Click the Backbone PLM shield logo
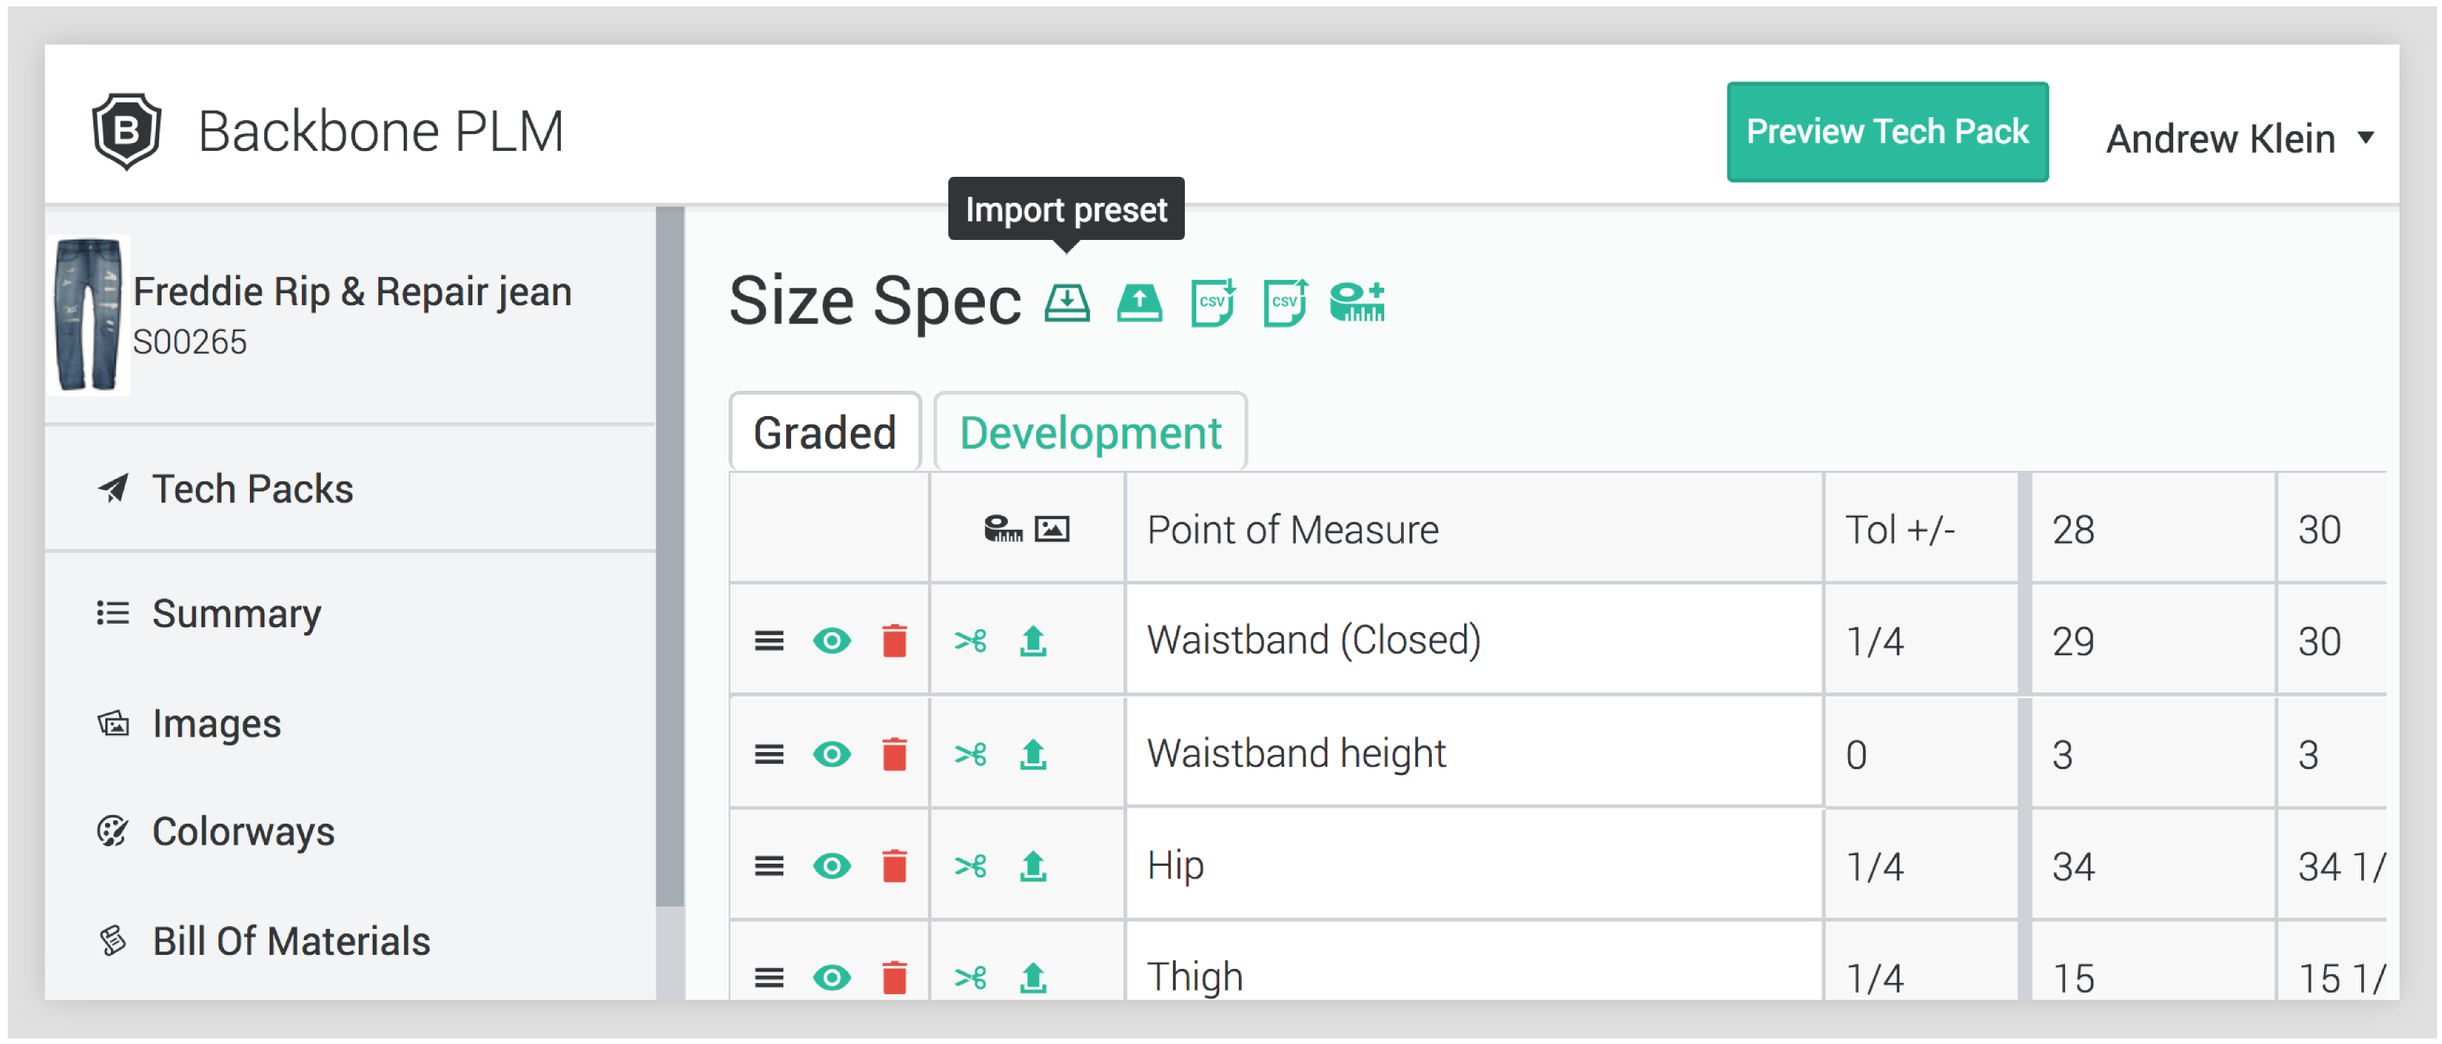2442x1044 pixels. pyautogui.click(x=127, y=130)
